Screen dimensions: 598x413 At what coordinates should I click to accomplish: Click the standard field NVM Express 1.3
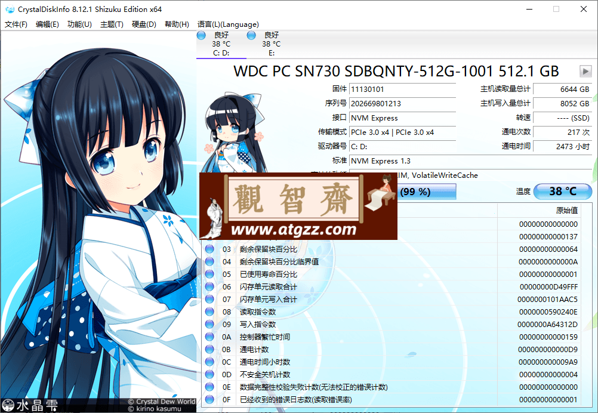pos(470,161)
